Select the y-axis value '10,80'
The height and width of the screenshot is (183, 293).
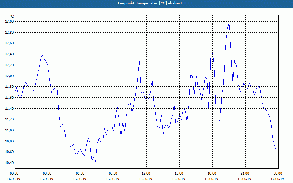point(10,141)
